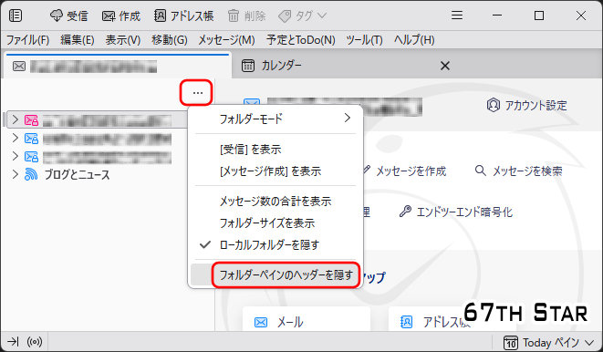Click the online status broadcast icon
This screenshot has height=352, width=603.
pos(35,342)
